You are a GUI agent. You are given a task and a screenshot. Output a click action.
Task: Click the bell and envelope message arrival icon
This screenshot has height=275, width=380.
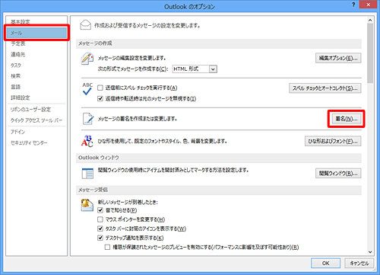point(87,205)
